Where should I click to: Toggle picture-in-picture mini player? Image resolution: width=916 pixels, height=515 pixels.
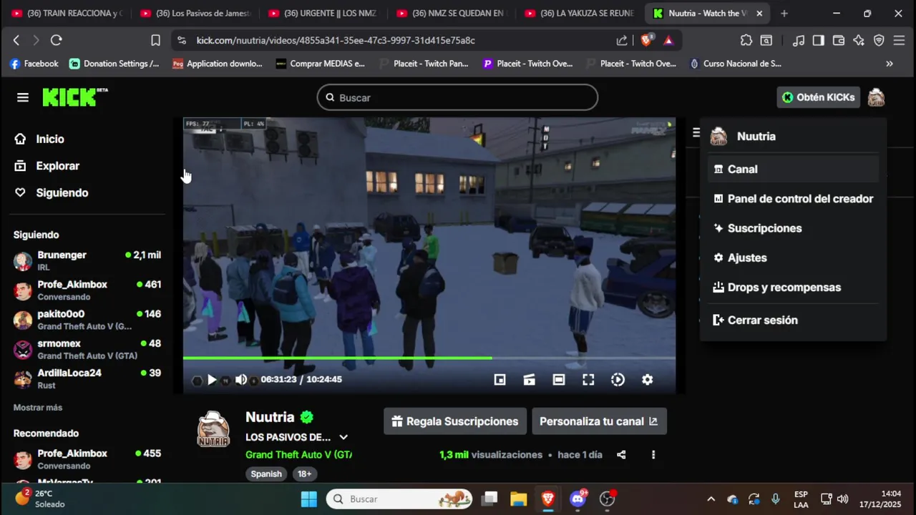tap(500, 380)
